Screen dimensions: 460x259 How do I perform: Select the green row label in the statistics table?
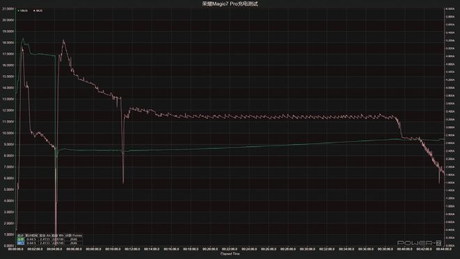(20, 240)
